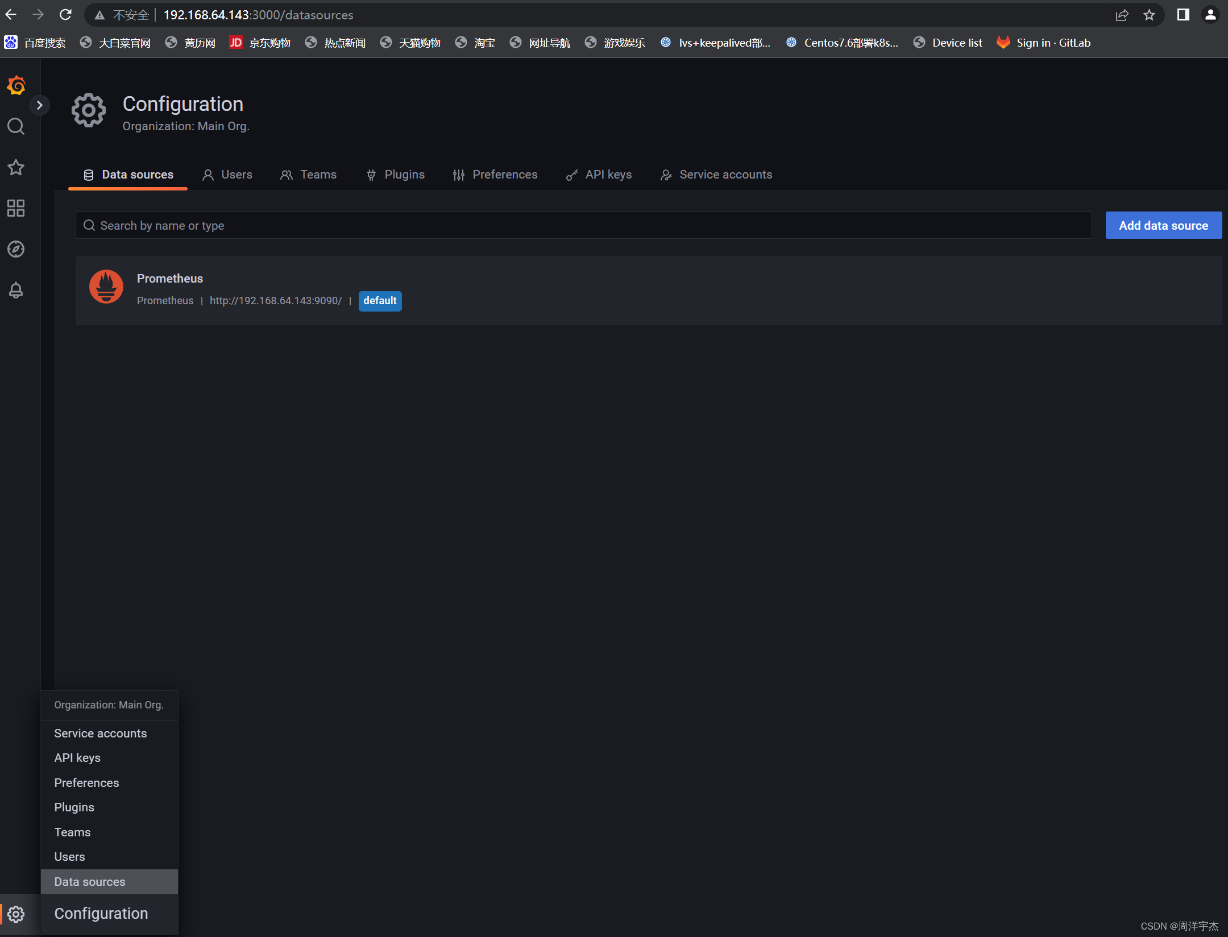Open Starred dashboards star icon
Viewport: 1228px width, 937px height.
pos(16,167)
